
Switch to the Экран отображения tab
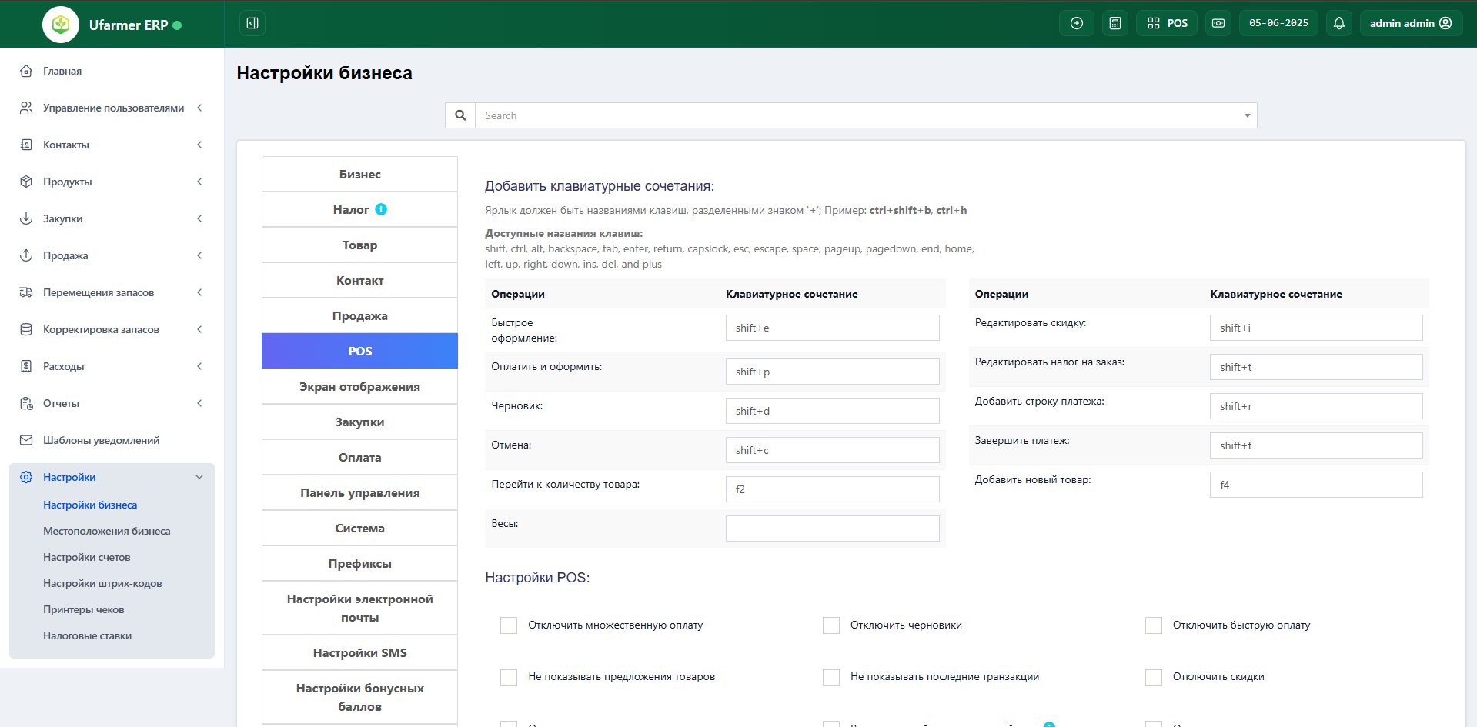359,386
